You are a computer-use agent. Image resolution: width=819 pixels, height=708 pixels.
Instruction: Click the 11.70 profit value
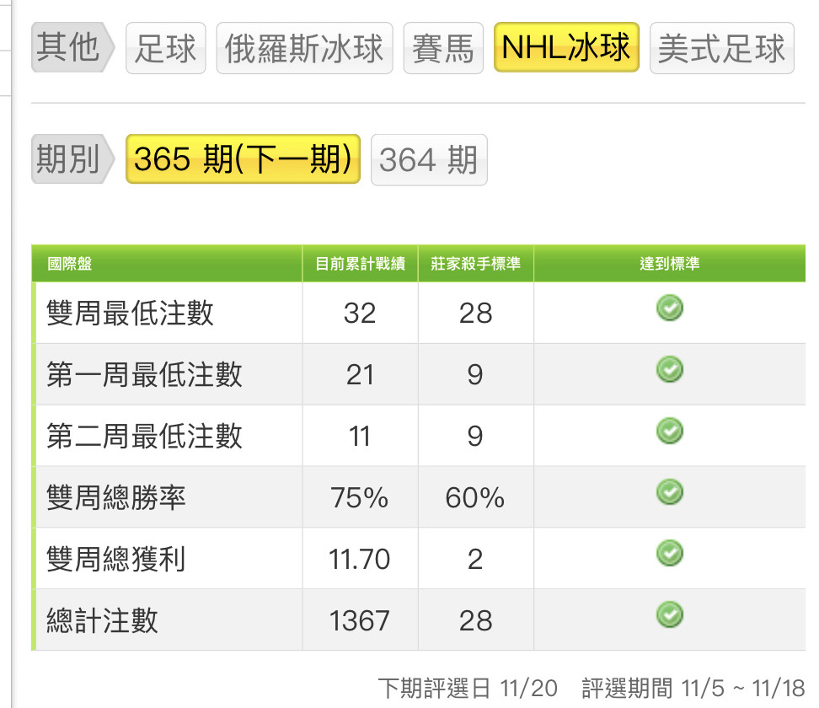click(359, 559)
